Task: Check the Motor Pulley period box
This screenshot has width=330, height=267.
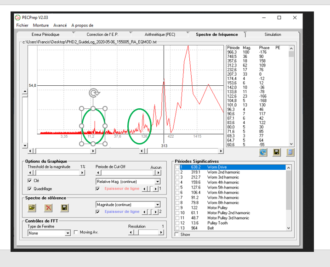Action: (177, 208)
